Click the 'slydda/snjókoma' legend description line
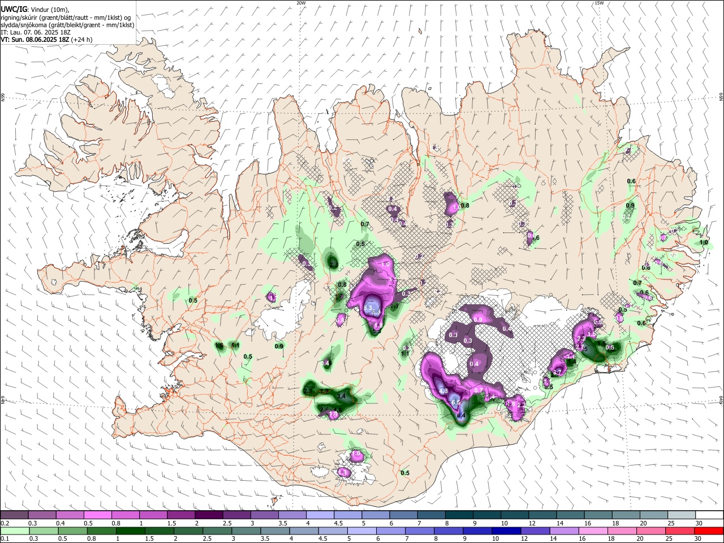This screenshot has width=724, height=543. click(67, 25)
